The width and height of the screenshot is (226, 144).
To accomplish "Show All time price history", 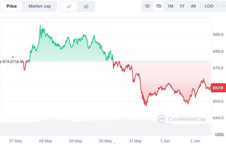I will (193, 6).
